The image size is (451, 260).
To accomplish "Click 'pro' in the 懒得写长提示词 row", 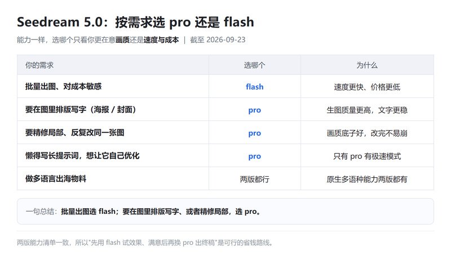I will [x=255, y=156].
